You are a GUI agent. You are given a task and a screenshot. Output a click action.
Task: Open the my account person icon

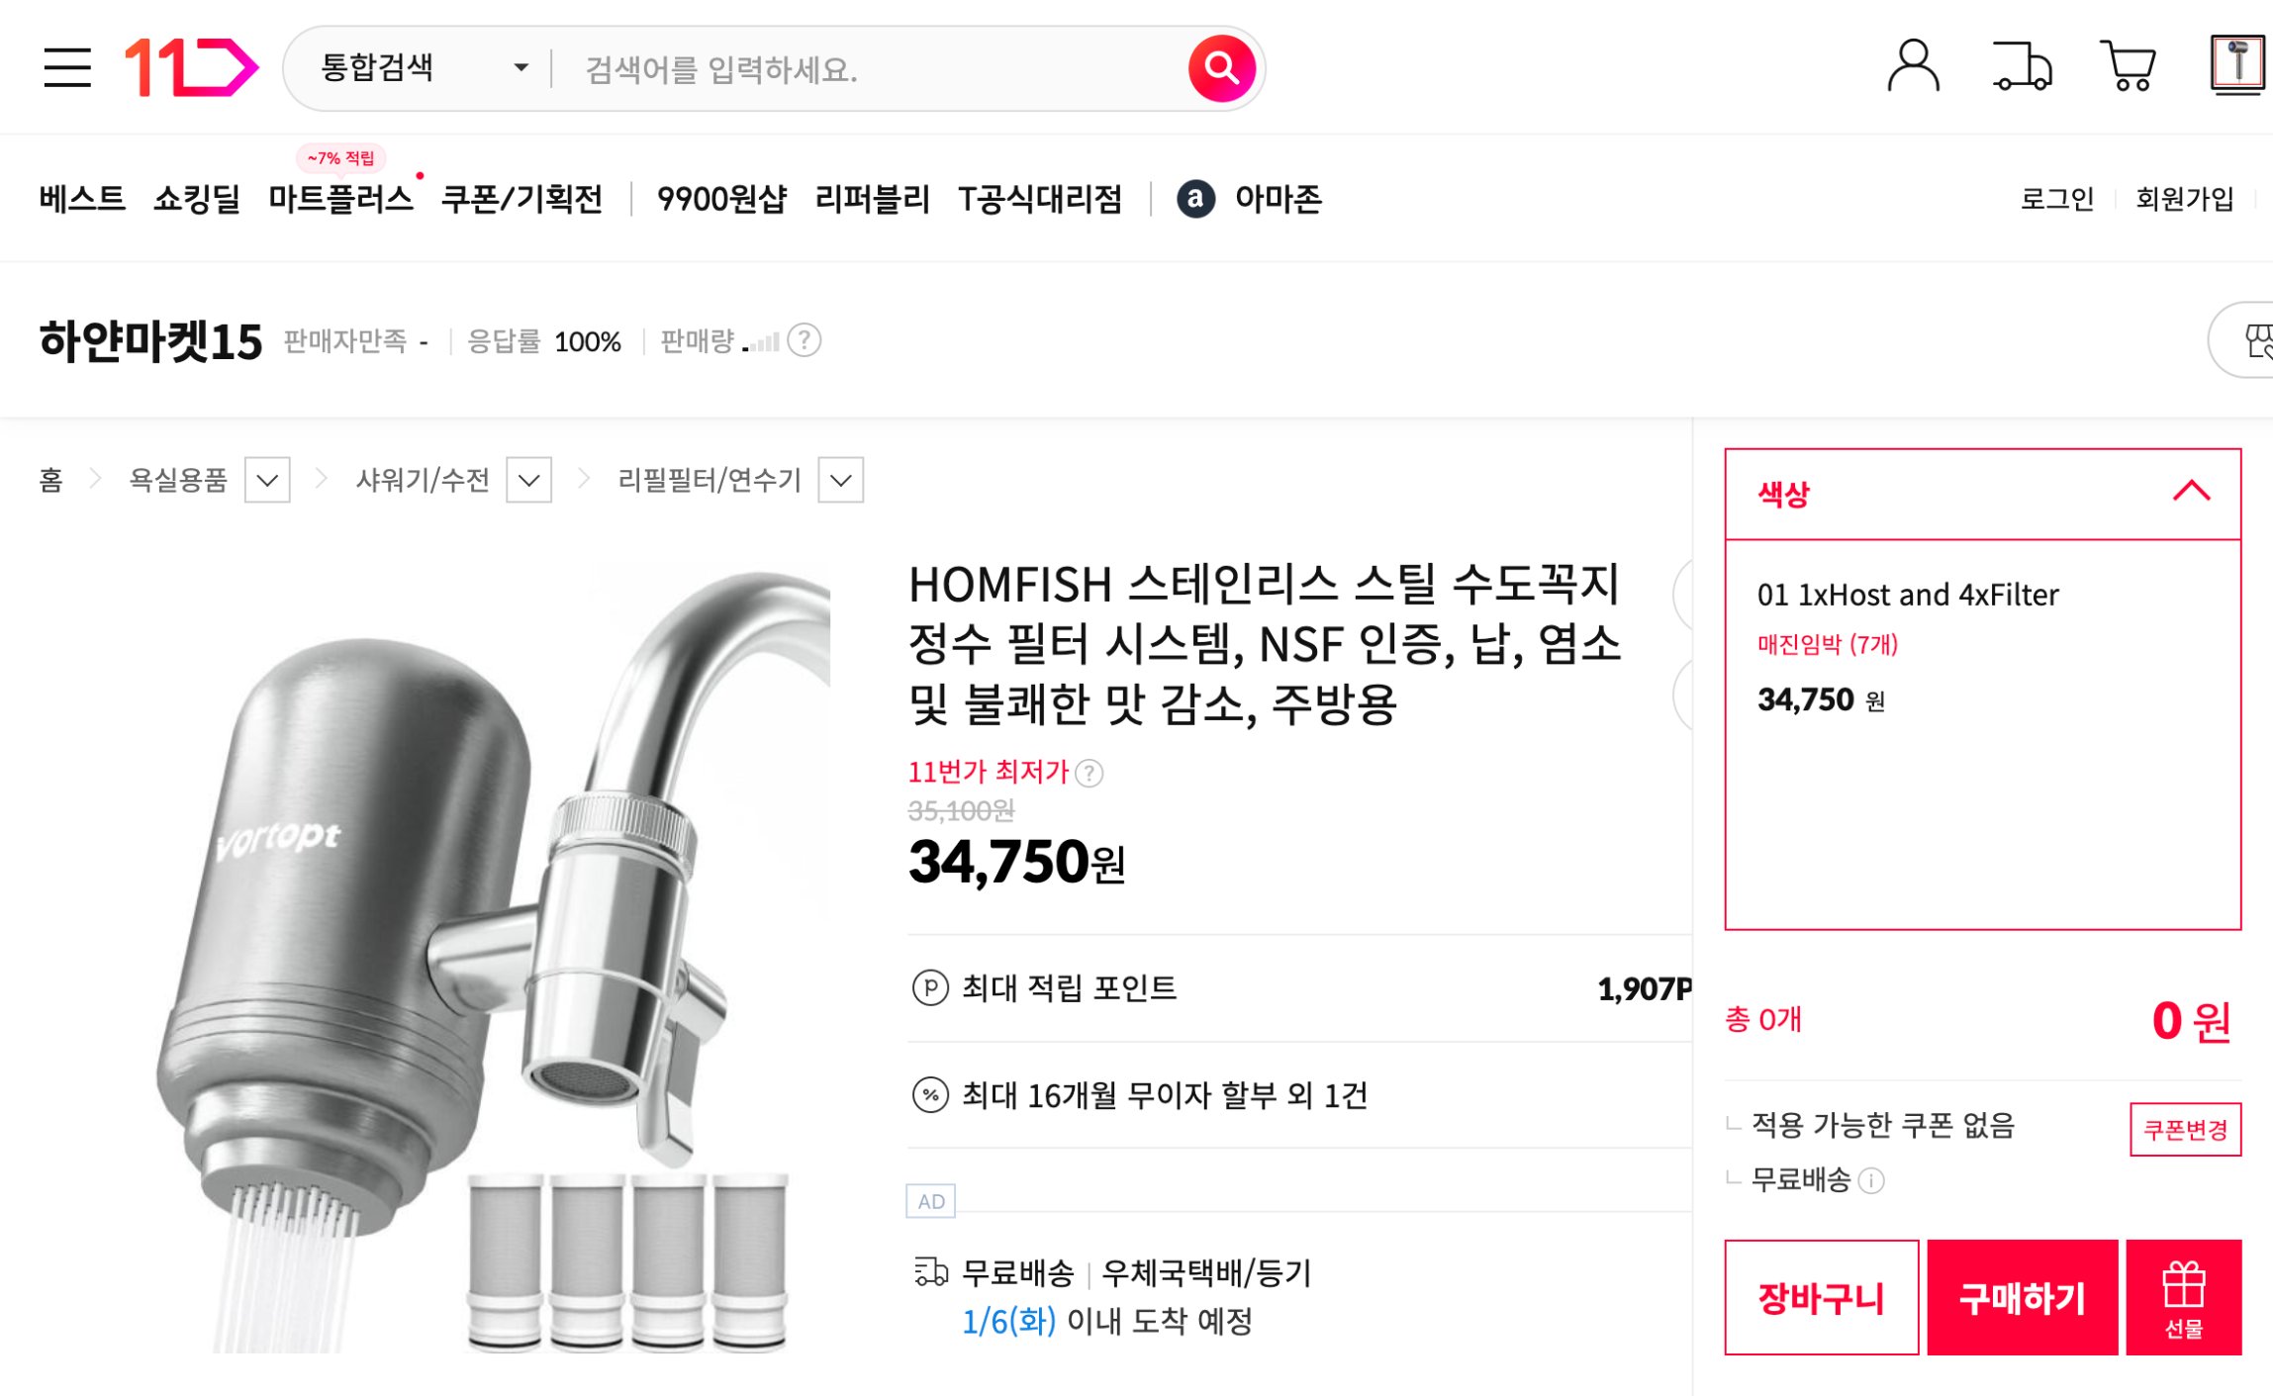click(1912, 66)
